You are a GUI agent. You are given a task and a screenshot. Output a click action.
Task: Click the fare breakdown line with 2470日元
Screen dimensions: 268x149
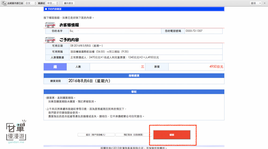pyautogui.click(x=114, y=57)
